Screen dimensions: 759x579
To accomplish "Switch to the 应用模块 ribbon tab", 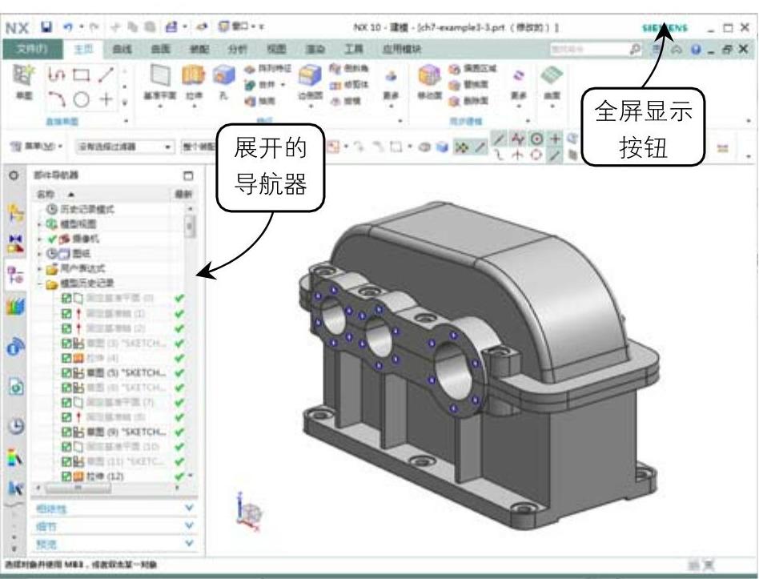I will (x=401, y=49).
